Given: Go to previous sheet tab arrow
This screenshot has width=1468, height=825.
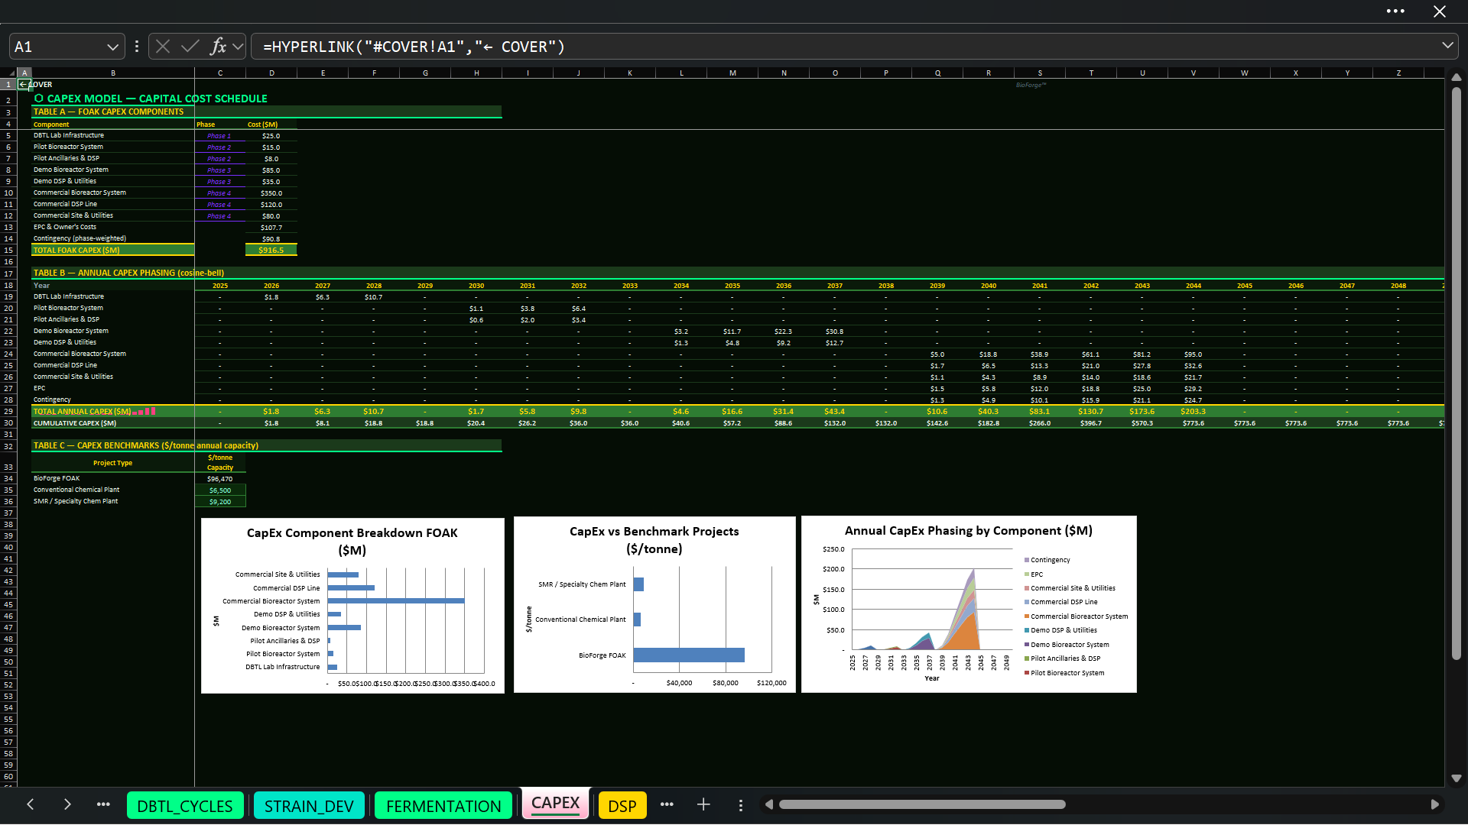Looking at the screenshot, I should 31,804.
